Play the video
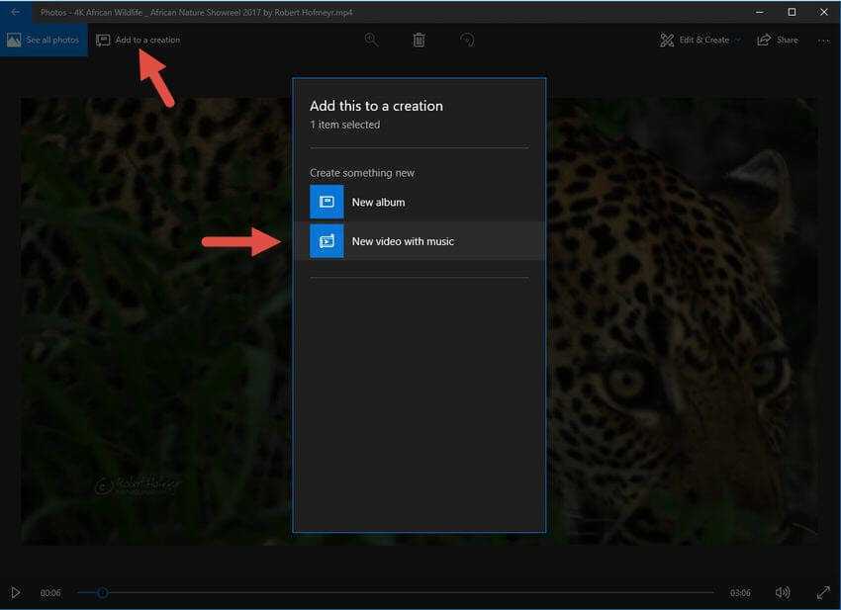The height and width of the screenshot is (610, 841). [x=16, y=592]
